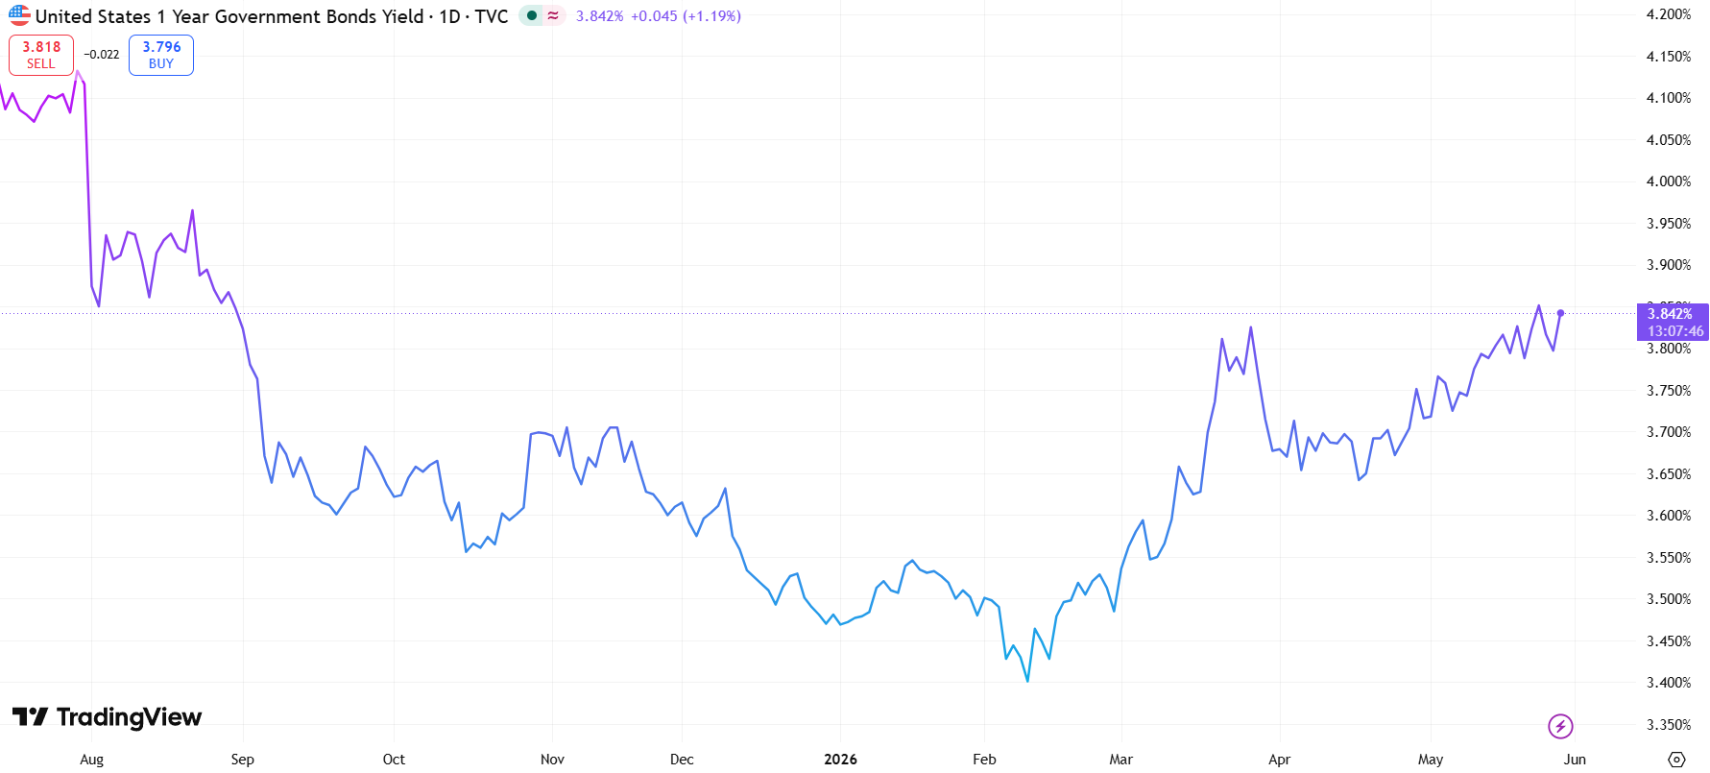
Task: Click the 4.000% price axis label
Action: pyautogui.click(x=1669, y=181)
